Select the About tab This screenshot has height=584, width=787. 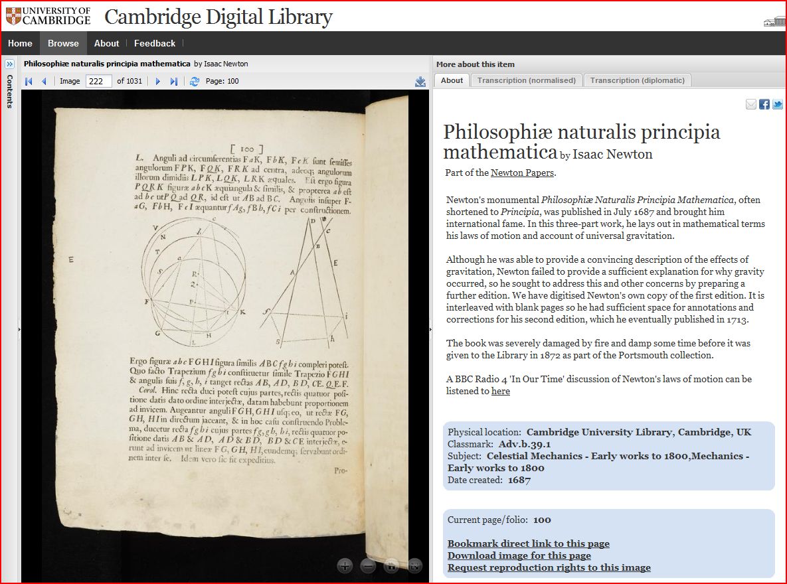pos(452,80)
